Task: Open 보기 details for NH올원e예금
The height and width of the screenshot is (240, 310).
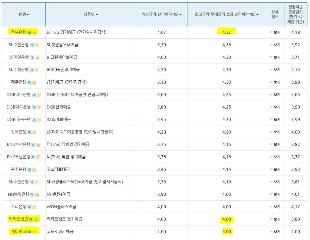Action: pyautogui.click(x=275, y=194)
